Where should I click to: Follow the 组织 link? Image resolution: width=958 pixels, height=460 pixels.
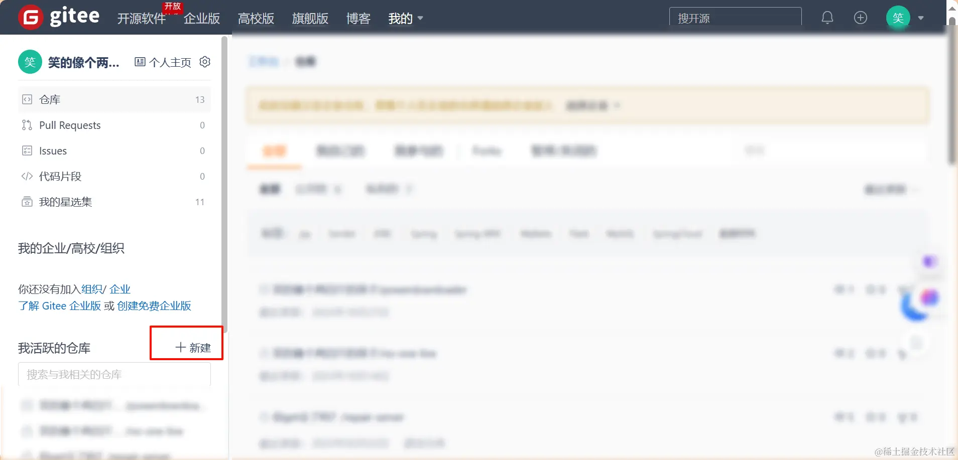pyautogui.click(x=92, y=289)
